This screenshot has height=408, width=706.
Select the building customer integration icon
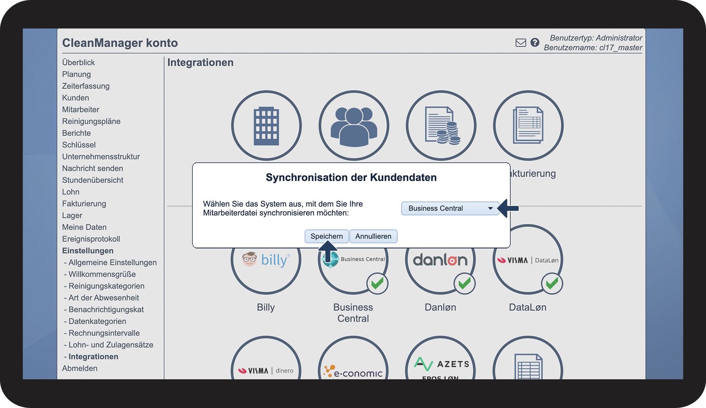point(266,126)
